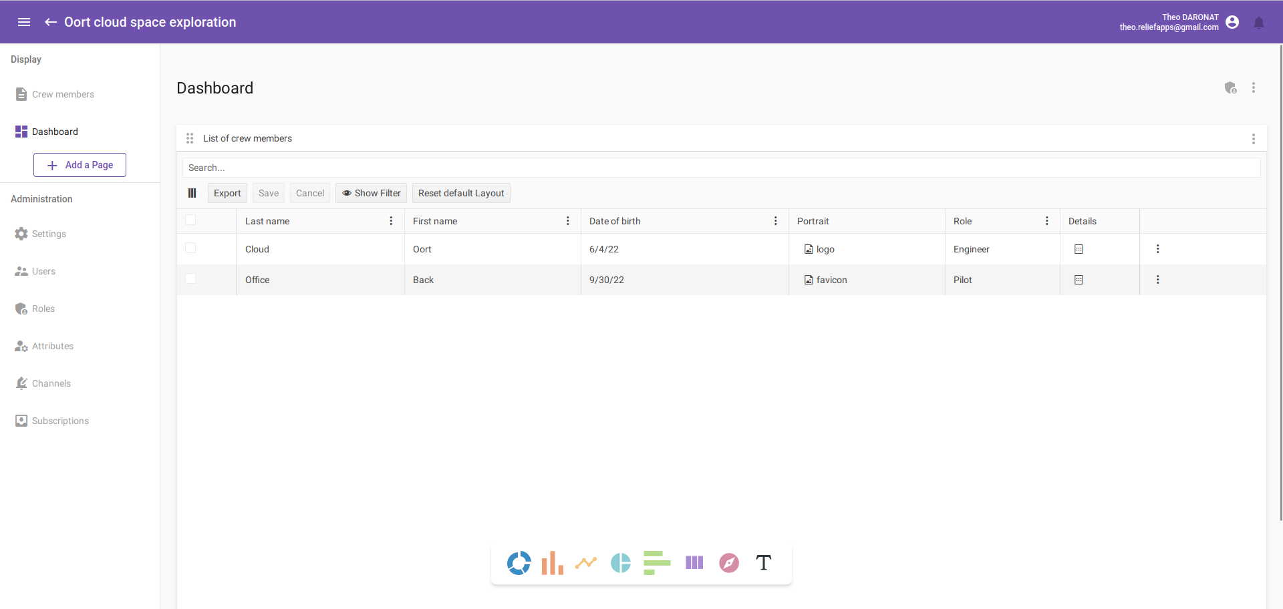Open the Crew members page
The image size is (1283, 609).
click(80, 94)
